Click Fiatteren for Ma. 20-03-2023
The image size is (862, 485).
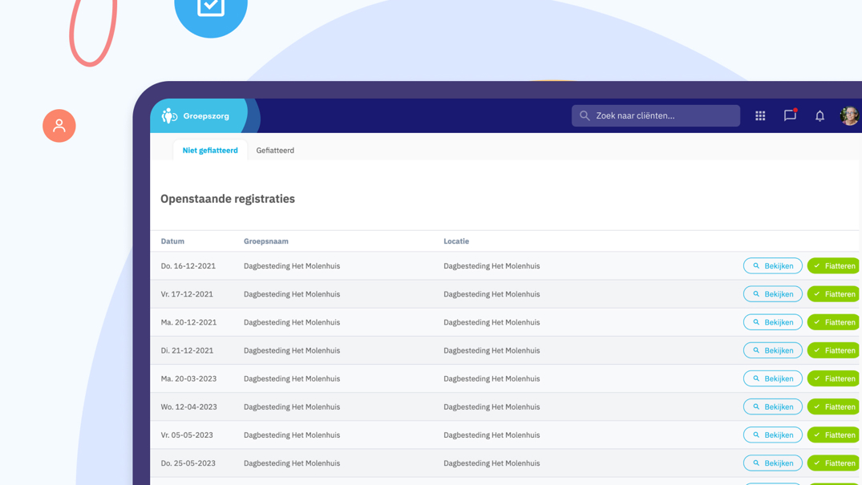pyautogui.click(x=833, y=378)
